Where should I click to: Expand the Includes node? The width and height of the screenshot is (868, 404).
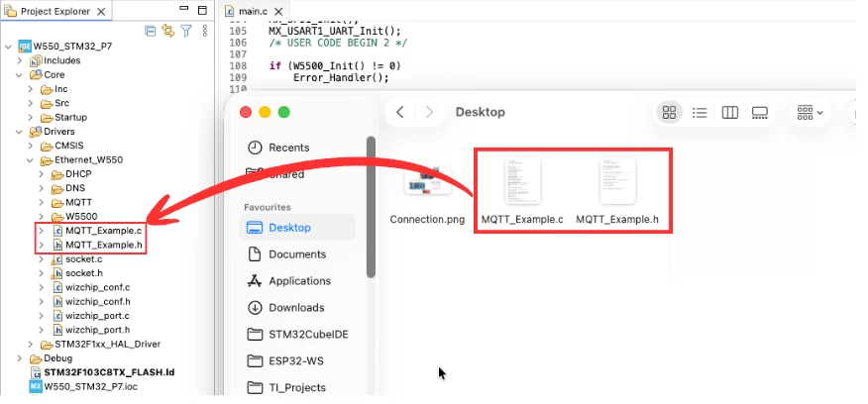tap(20, 60)
